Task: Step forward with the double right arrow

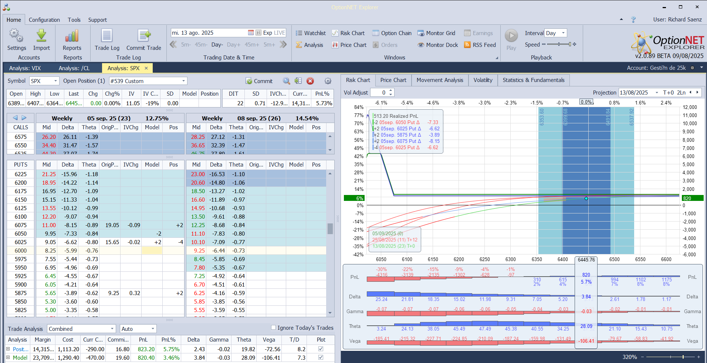Action: (x=283, y=45)
